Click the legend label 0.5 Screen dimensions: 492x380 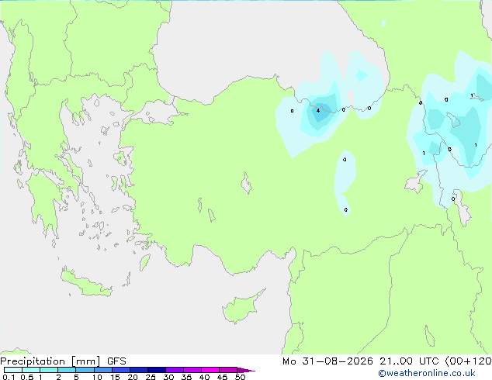point(27,377)
